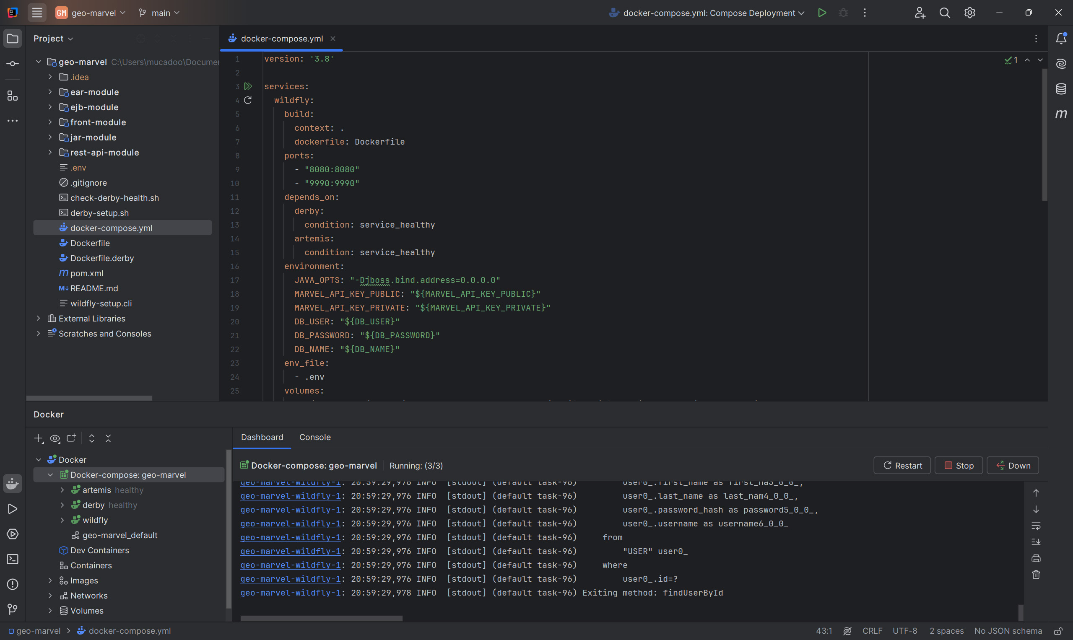Clear the Docker log output

point(1036,575)
